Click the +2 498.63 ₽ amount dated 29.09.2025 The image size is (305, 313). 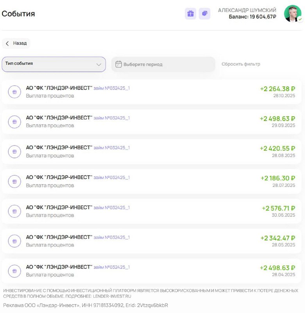[x=277, y=119]
